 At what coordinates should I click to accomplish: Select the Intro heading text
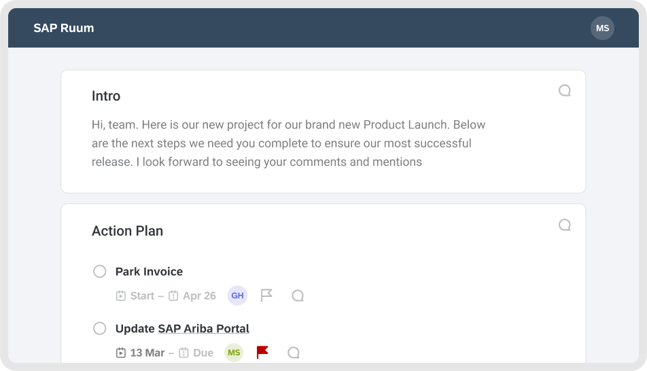coord(106,96)
